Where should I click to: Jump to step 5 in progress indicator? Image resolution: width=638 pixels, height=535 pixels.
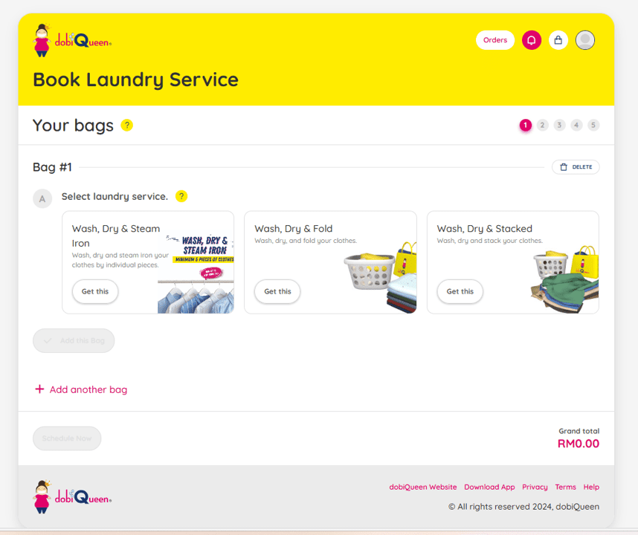point(593,125)
